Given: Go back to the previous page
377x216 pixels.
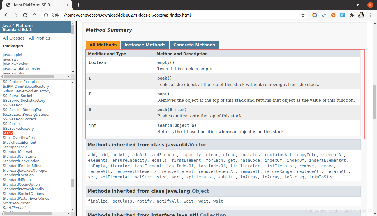Looking at the screenshot, I should point(6,15).
